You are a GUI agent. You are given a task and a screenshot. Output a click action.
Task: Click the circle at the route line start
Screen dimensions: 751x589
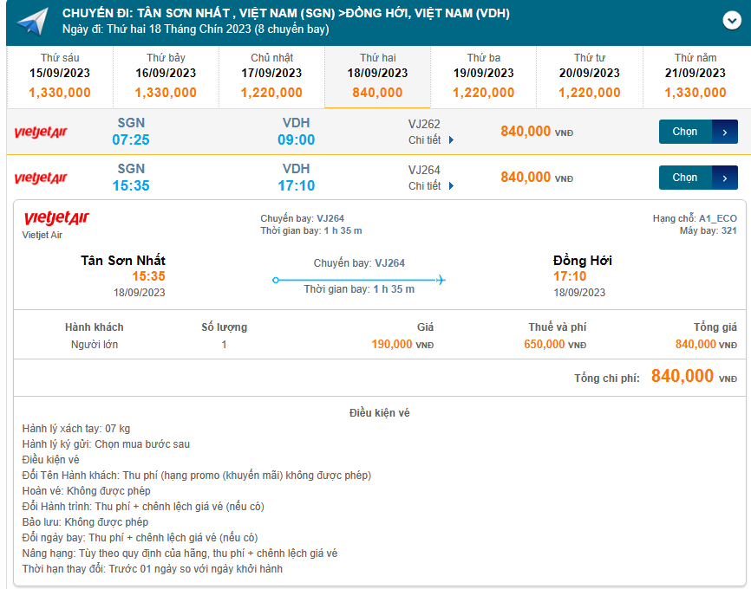pos(275,280)
